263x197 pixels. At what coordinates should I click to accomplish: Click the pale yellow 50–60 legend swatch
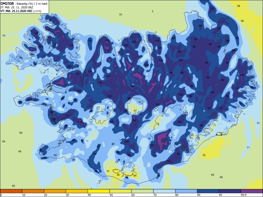click(x=121, y=191)
